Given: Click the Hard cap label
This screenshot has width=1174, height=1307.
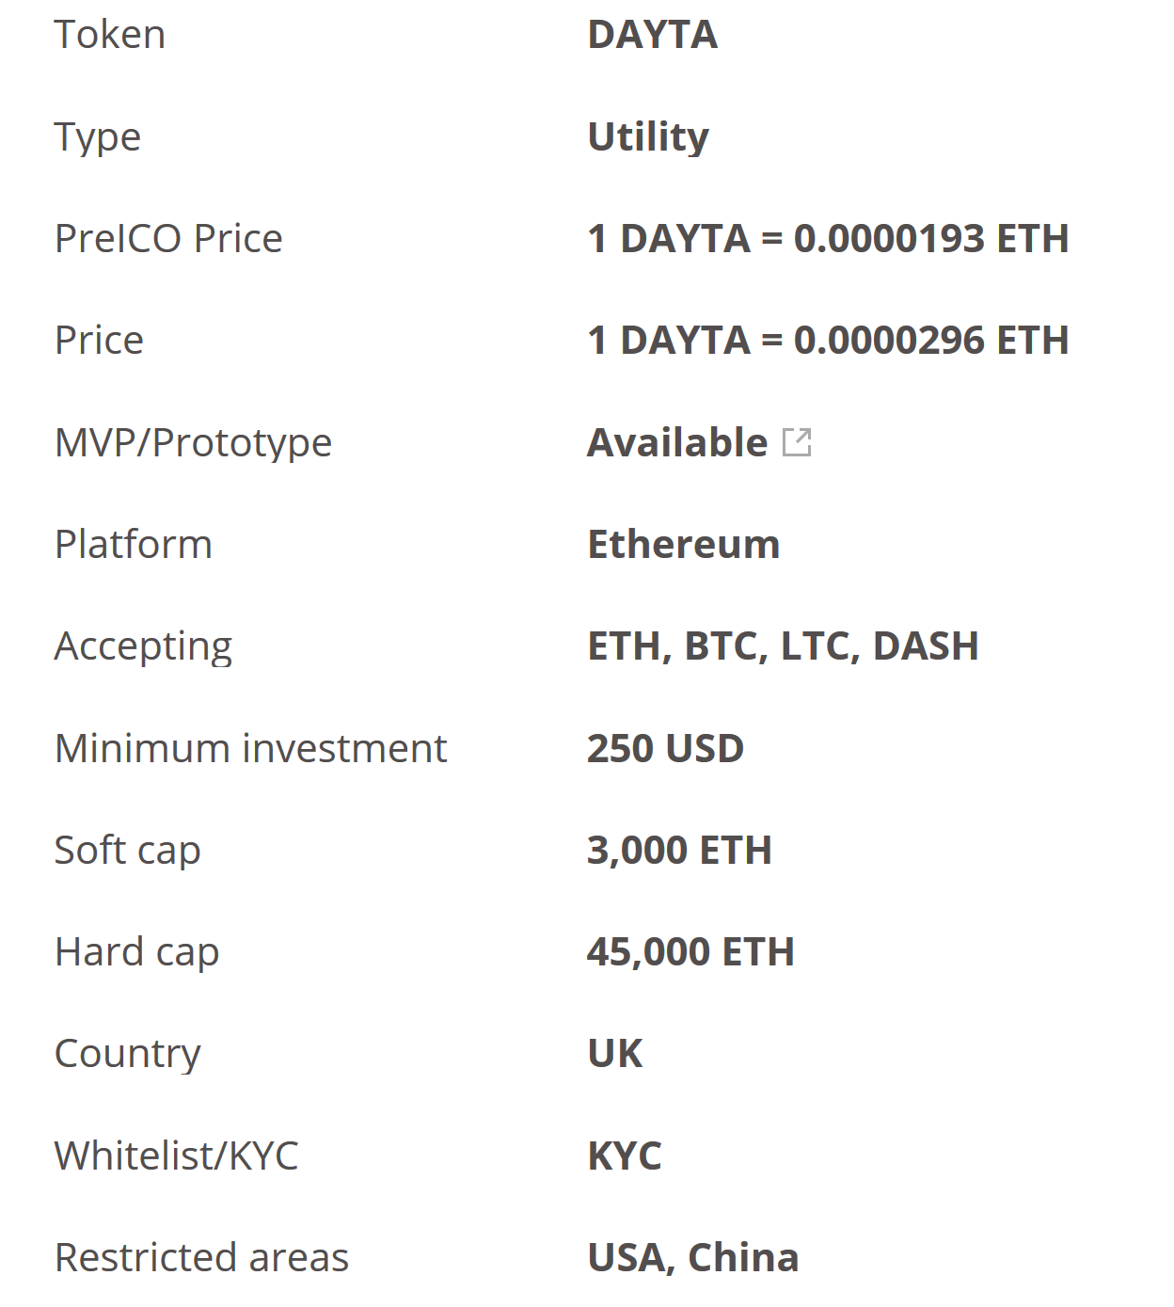Looking at the screenshot, I should click(137, 953).
